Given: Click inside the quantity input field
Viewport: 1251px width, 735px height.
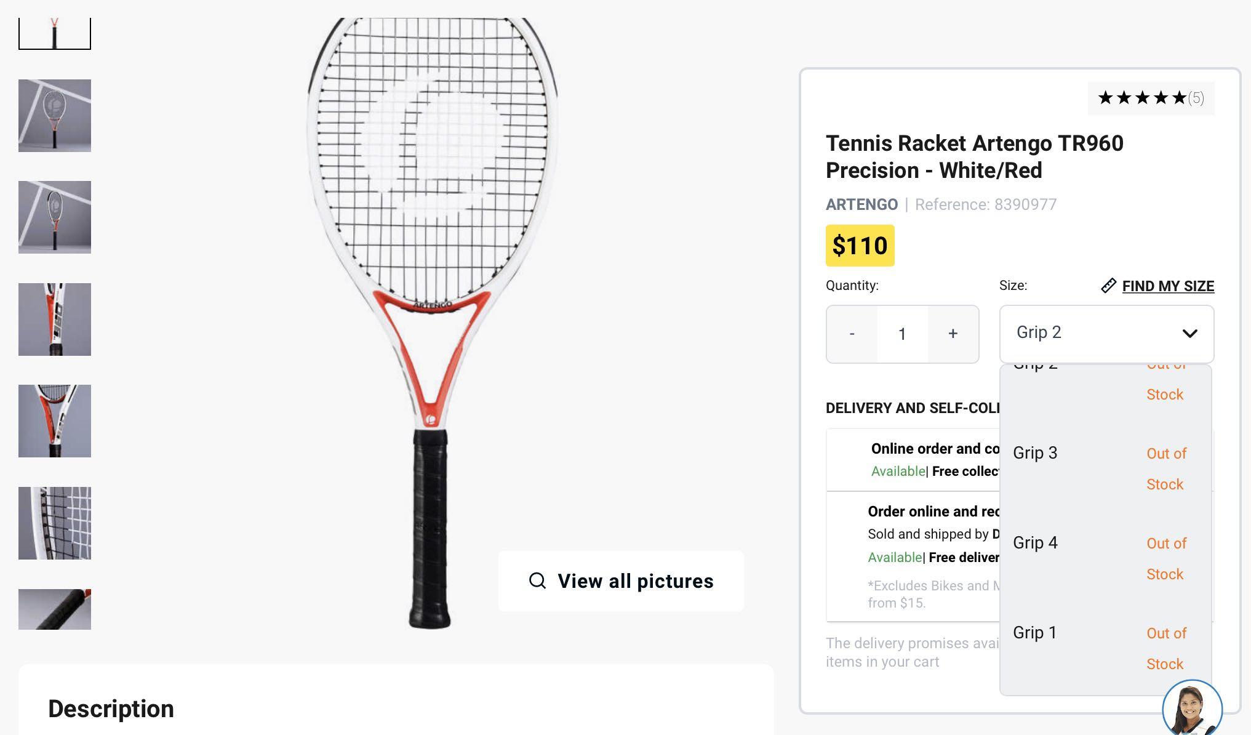Looking at the screenshot, I should 902,334.
